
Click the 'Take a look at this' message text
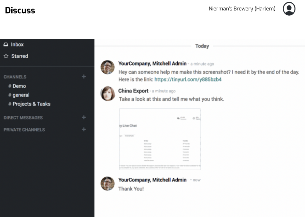[x=172, y=99]
